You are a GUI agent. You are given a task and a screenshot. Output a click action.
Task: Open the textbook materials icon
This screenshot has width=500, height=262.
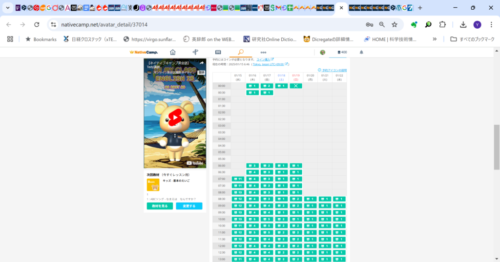pos(218,52)
